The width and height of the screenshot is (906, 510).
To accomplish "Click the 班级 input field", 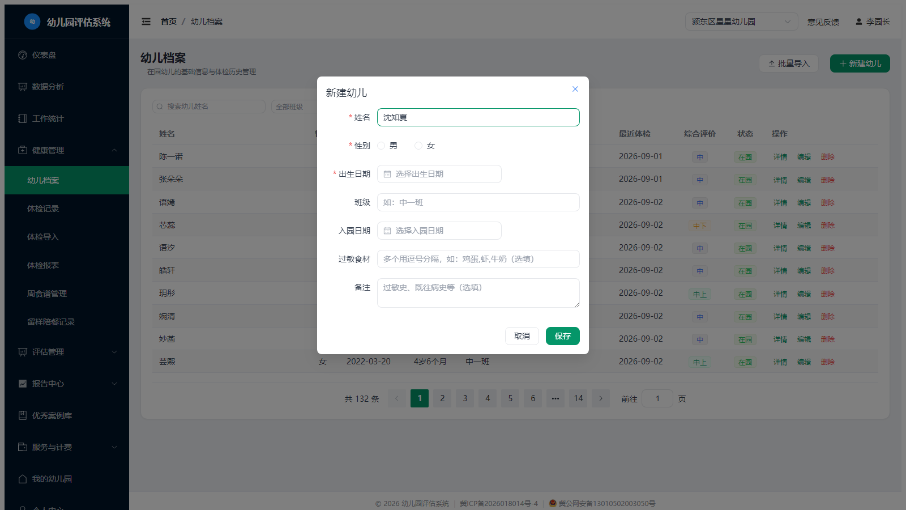I will click(478, 202).
